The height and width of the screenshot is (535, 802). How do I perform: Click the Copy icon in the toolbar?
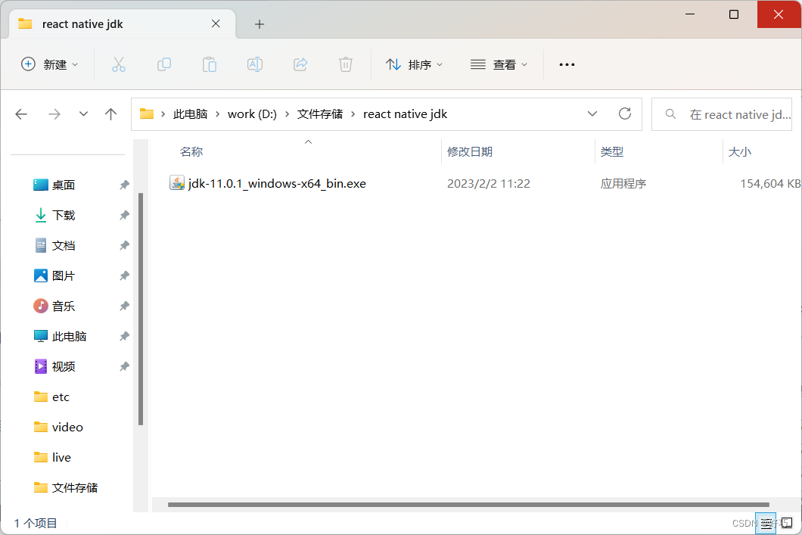(x=164, y=64)
